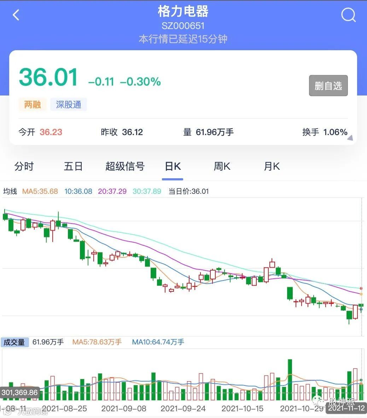The width and height of the screenshot is (367, 418).
Task: Tap the 2021-08-25 date label
Action: coord(64,408)
